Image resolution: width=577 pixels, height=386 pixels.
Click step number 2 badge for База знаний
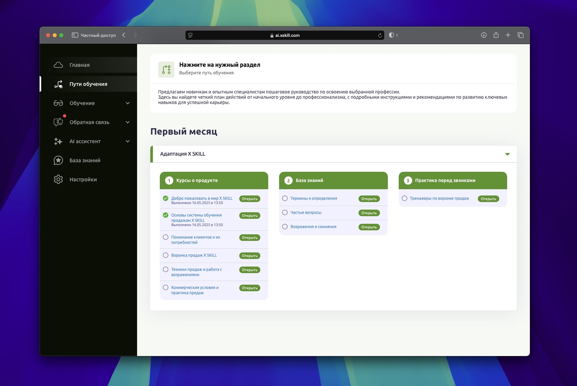[x=288, y=180]
